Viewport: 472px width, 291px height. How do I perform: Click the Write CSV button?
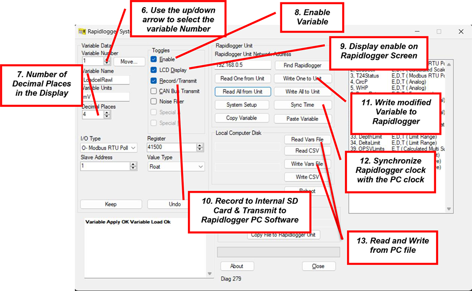pyautogui.click(x=307, y=177)
